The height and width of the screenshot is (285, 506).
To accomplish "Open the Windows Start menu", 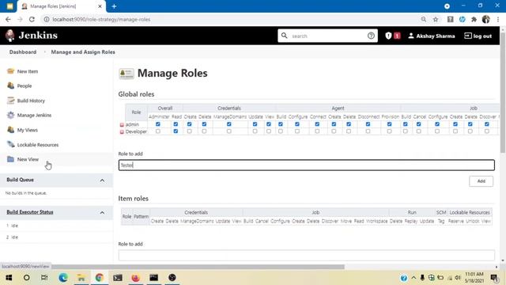I will click(x=9, y=278).
